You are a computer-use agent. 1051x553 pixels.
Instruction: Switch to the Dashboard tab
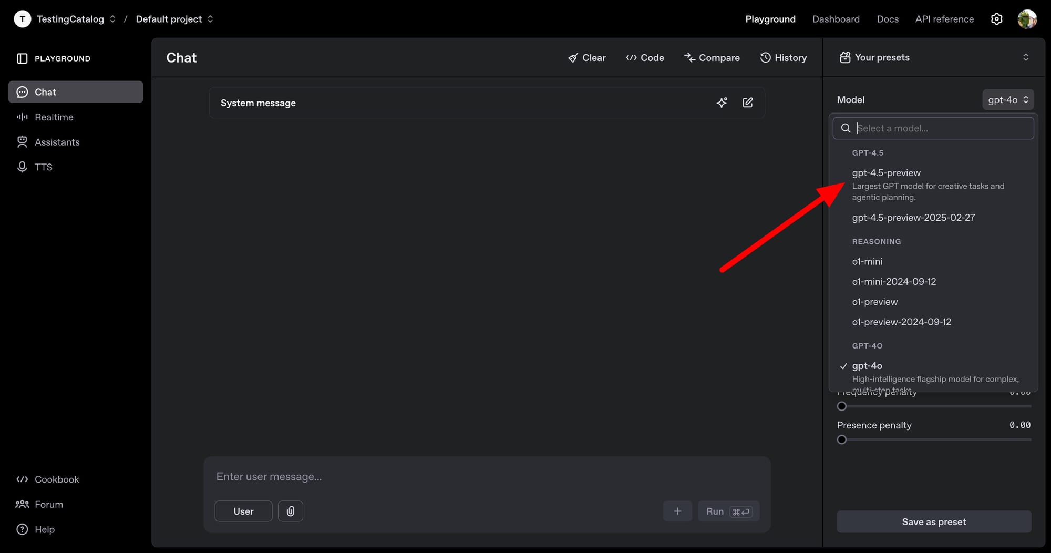point(836,19)
